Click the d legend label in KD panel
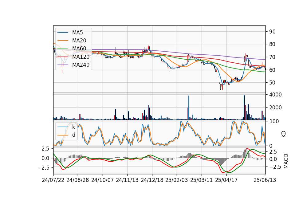The image size is (295, 212). (x=73, y=135)
